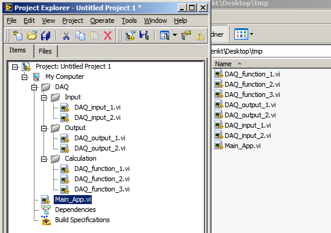
Task: Click the DAQ_function_2.vi file icon in explorer
Action: pyautogui.click(x=219, y=84)
